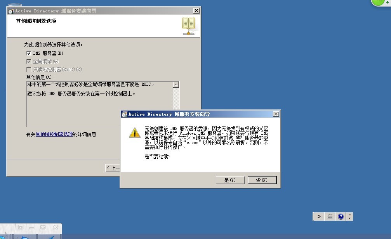Click the dropdown button on bottom-left toolbar
Image resolution: width=391 pixels, height=239 pixels.
[x=21, y=227]
